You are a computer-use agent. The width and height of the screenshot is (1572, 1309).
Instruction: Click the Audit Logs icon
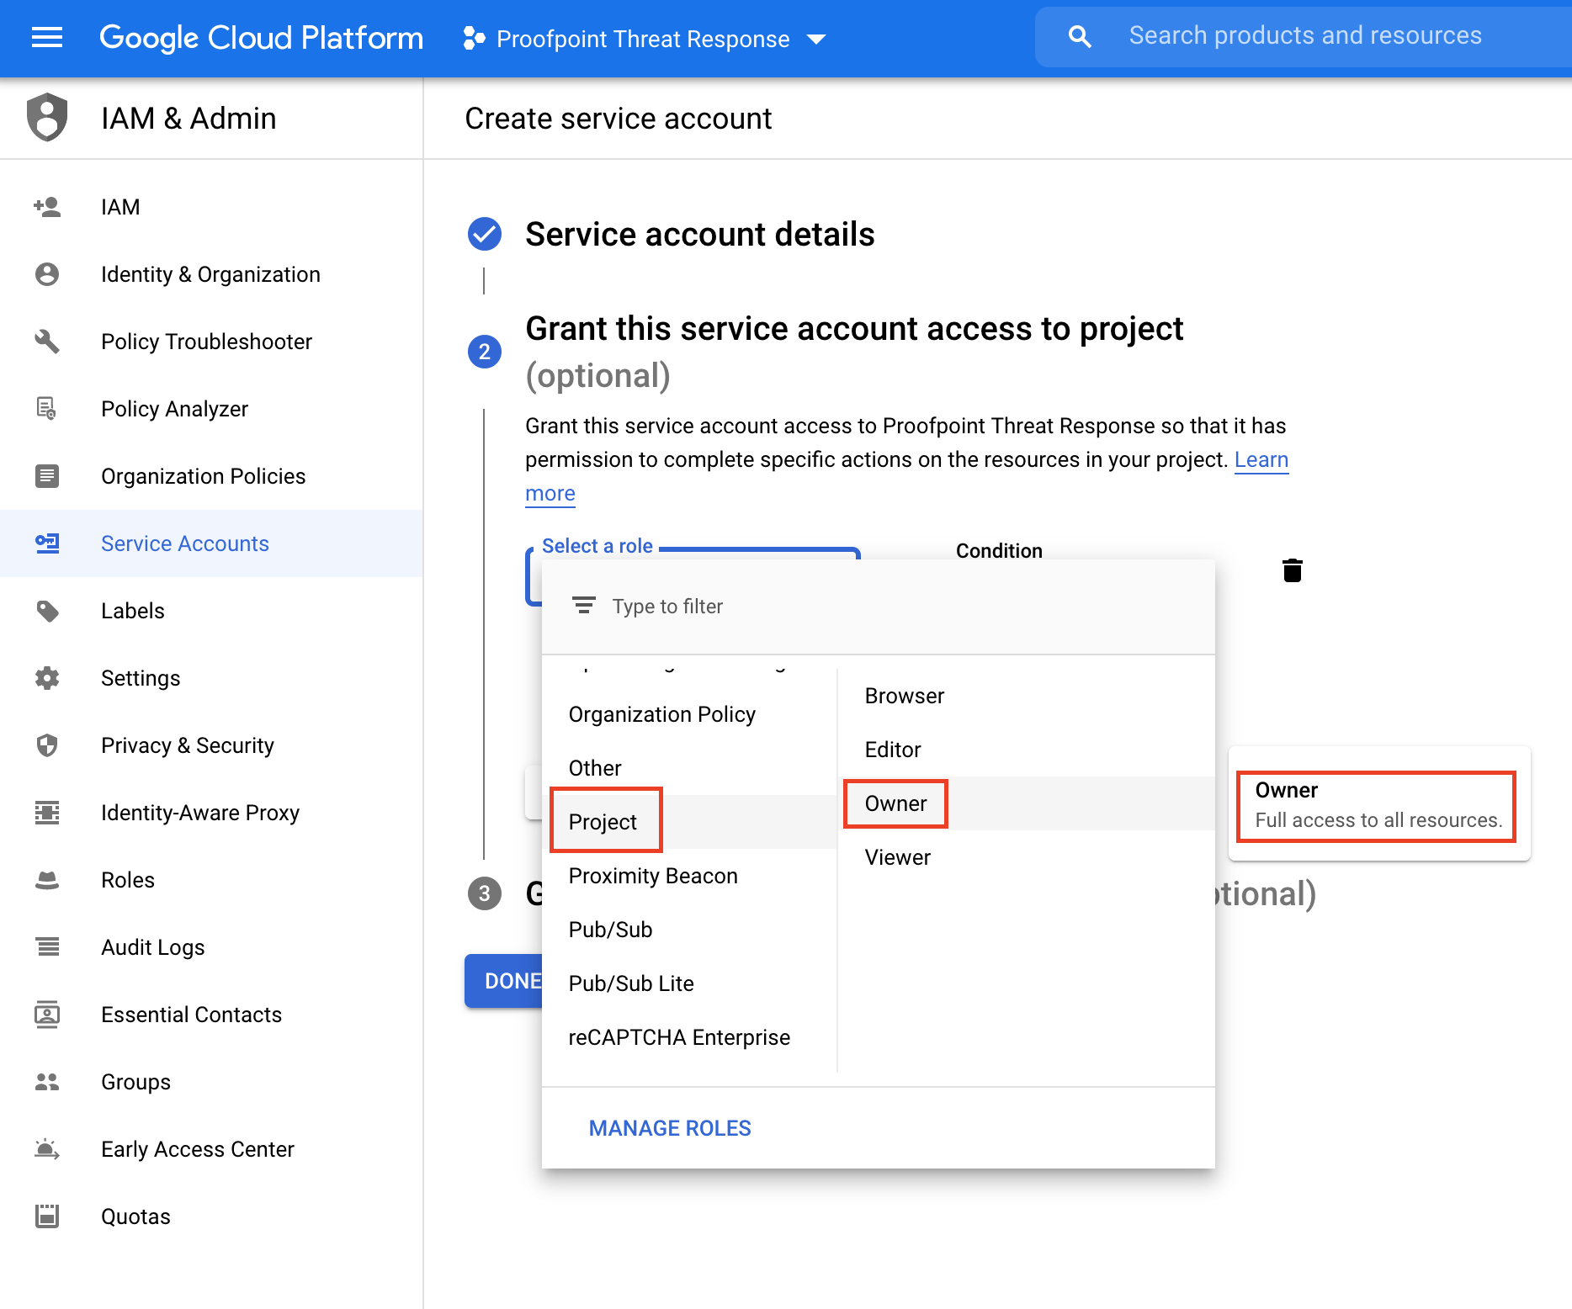coord(47,947)
